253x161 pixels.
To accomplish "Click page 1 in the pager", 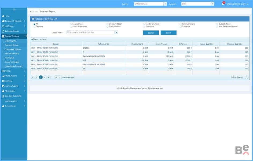I will point(41,78).
